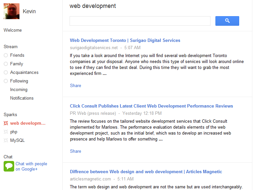This screenshot has height=190, width=256.
Task: Open Kevin's profile photo
Action: [12, 11]
